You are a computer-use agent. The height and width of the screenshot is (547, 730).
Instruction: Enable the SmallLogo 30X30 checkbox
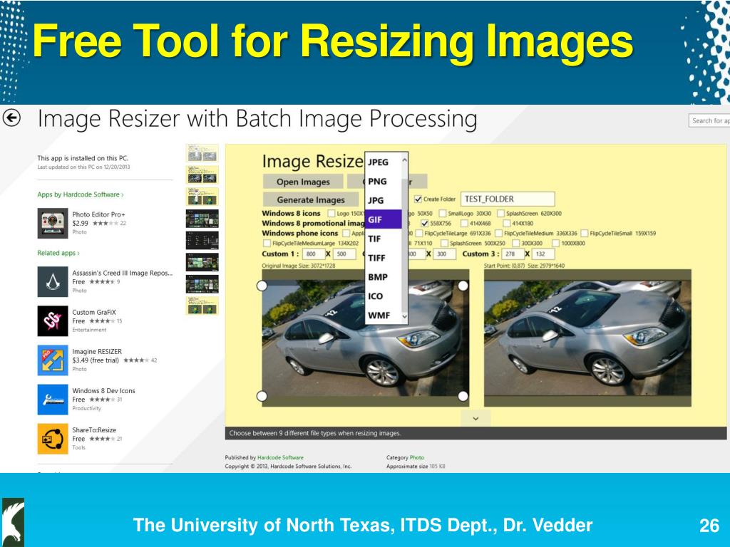[443, 214]
